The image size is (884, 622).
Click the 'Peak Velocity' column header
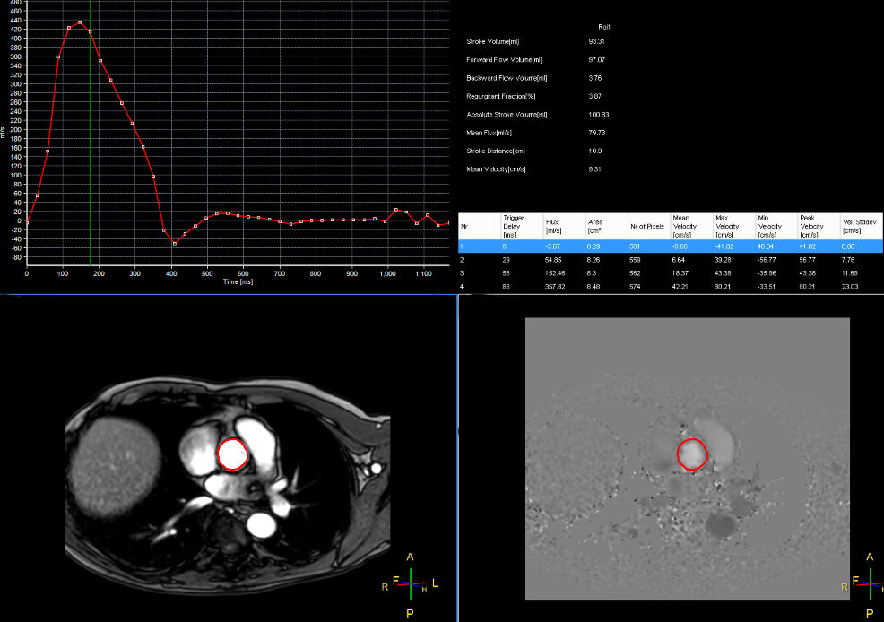click(x=810, y=227)
